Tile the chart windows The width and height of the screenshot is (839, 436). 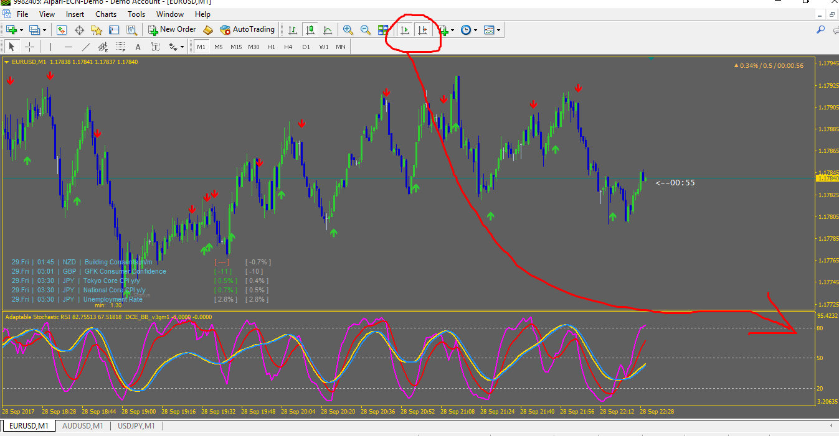point(383,29)
